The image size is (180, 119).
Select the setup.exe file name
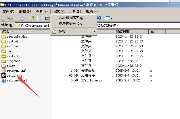(x=14, y=76)
